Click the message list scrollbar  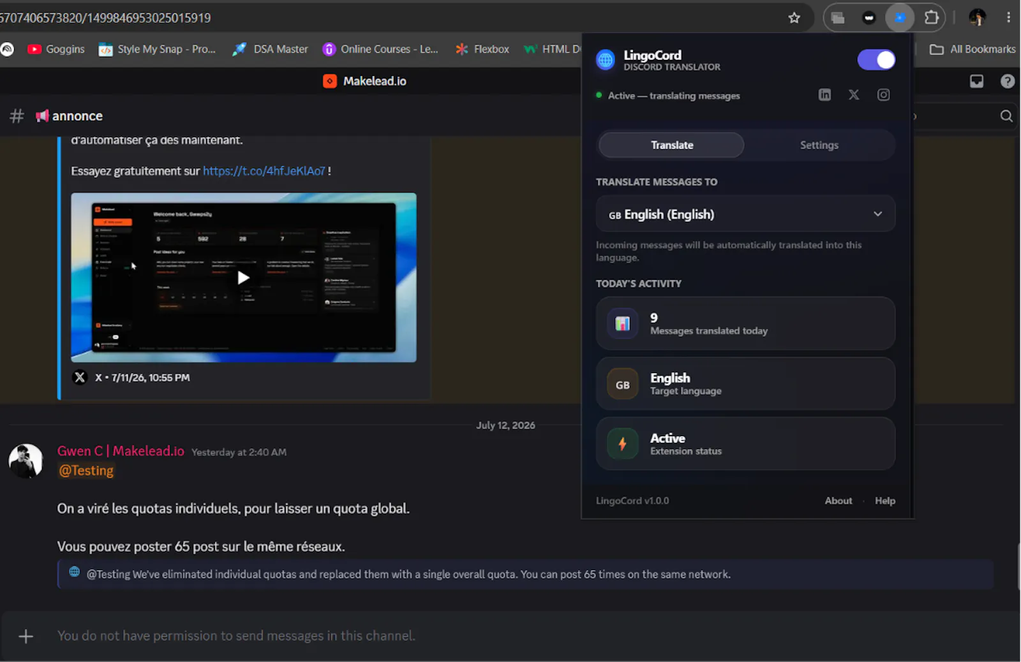click(1018, 566)
